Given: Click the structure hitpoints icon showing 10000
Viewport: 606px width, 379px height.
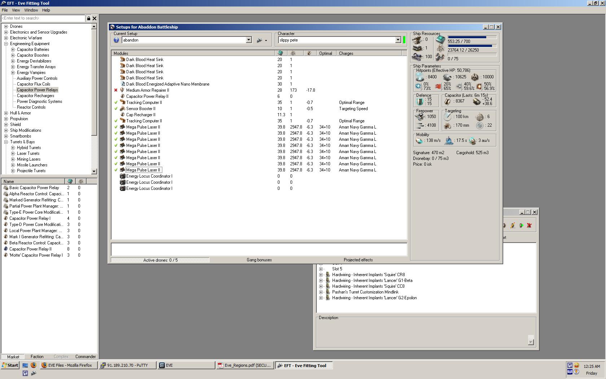Looking at the screenshot, I should point(475,77).
